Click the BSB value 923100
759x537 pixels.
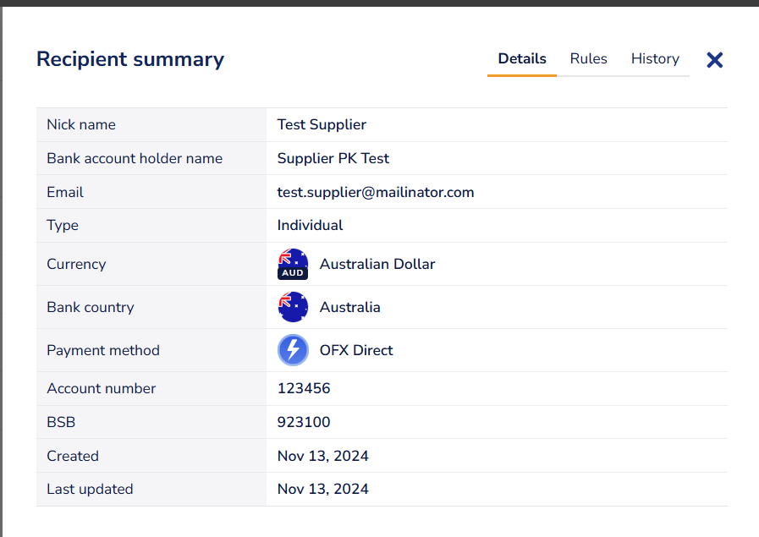[304, 422]
